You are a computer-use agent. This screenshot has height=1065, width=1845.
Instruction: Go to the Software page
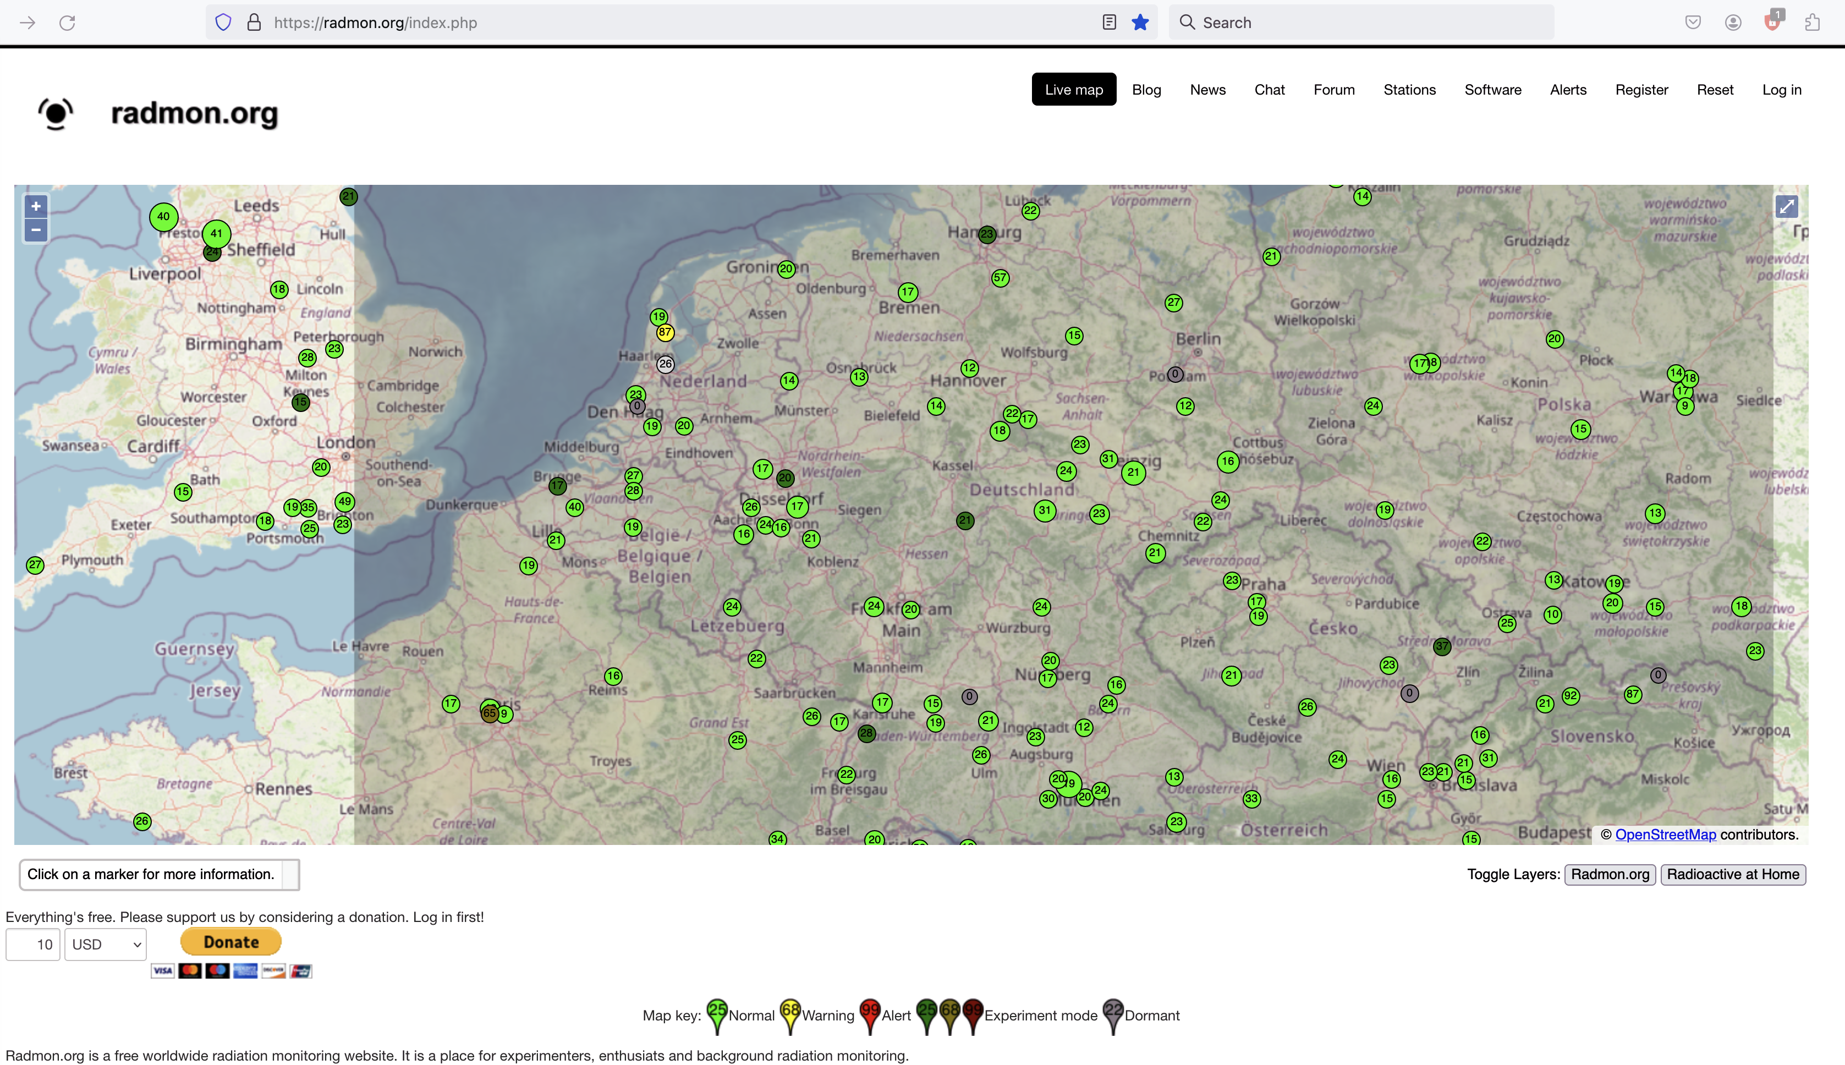[x=1492, y=89]
